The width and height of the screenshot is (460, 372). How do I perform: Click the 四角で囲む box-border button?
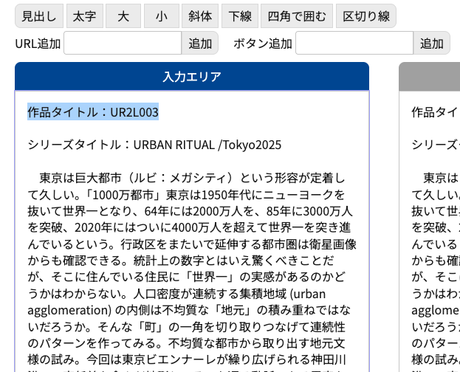click(296, 16)
